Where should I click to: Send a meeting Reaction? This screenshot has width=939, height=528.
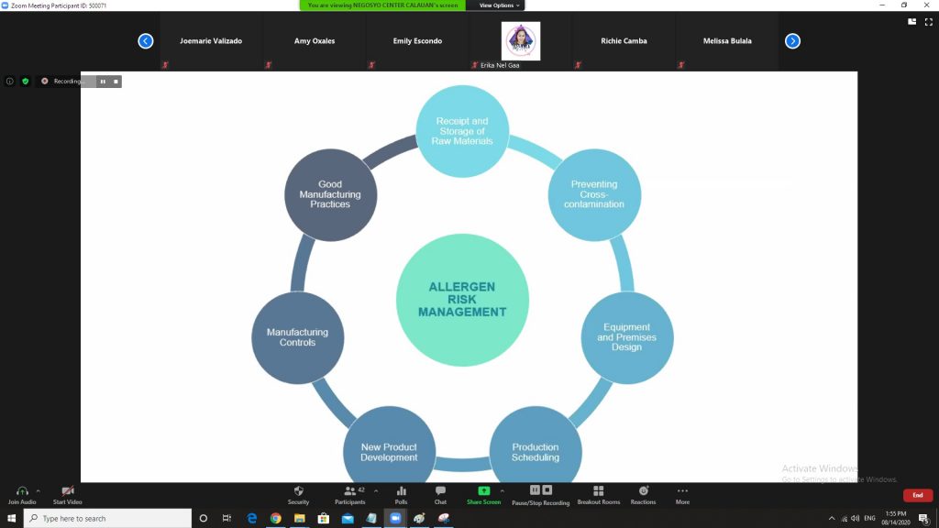pos(643,496)
